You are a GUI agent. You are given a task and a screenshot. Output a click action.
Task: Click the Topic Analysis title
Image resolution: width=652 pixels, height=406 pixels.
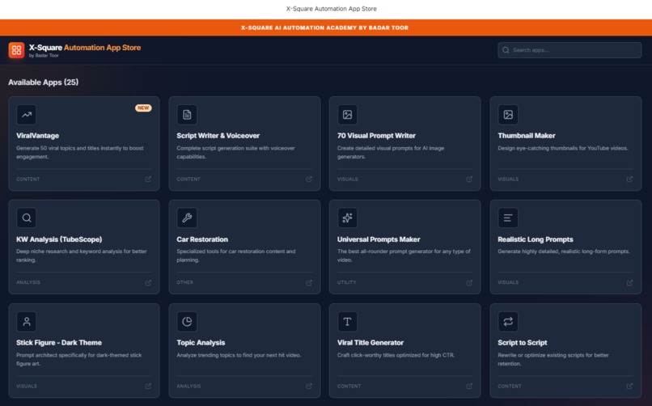point(201,342)
